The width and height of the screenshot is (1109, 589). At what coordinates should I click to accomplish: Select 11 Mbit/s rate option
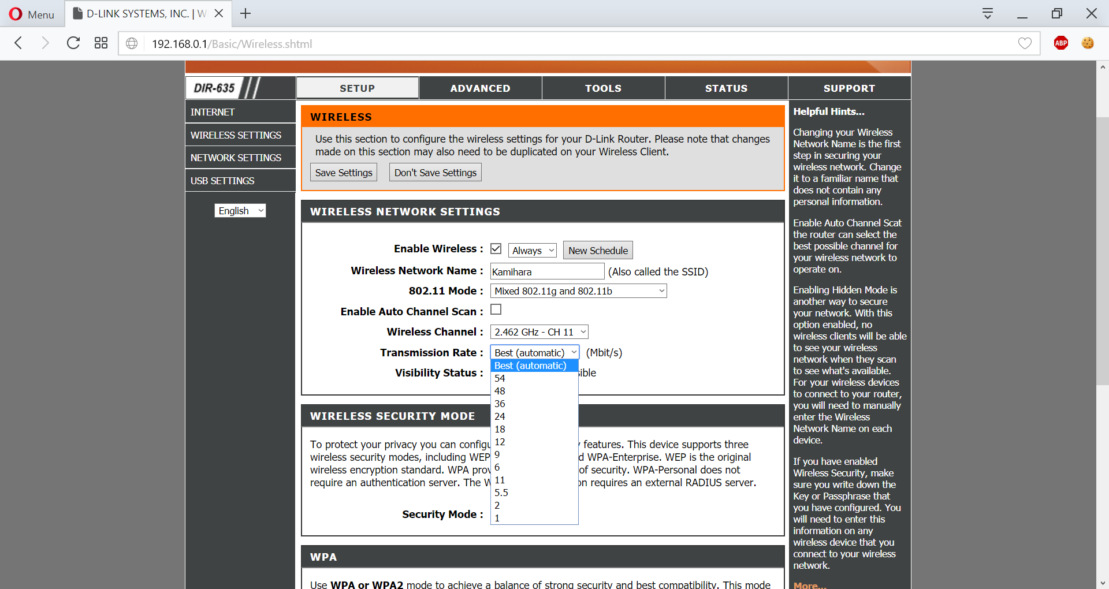pos(534,480)
